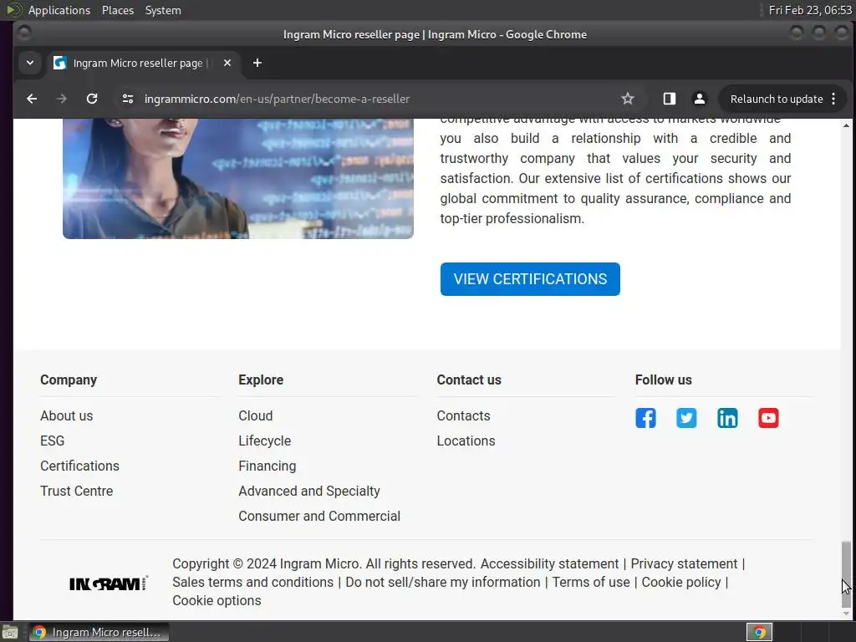This screenshot has width=856, height=642.
Task: Click the woman with code image
Action: pyautogui.click(x=238, y=179)
